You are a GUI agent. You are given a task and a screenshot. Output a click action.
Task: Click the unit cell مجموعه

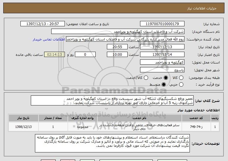(82, 127)
